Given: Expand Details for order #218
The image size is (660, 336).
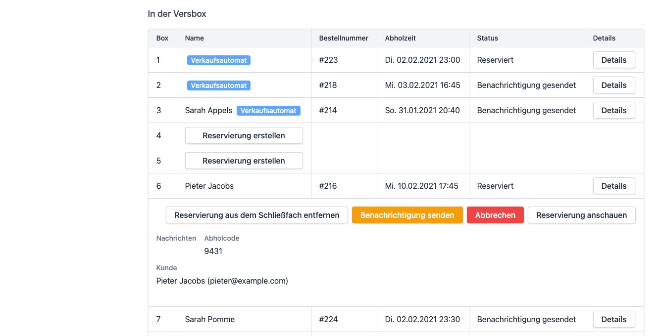Looking at the screenshot, I should pyautogui.click(x=614, y=85).
